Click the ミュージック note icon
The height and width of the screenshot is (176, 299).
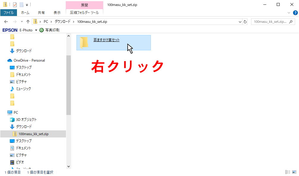[x=12, y=89]
